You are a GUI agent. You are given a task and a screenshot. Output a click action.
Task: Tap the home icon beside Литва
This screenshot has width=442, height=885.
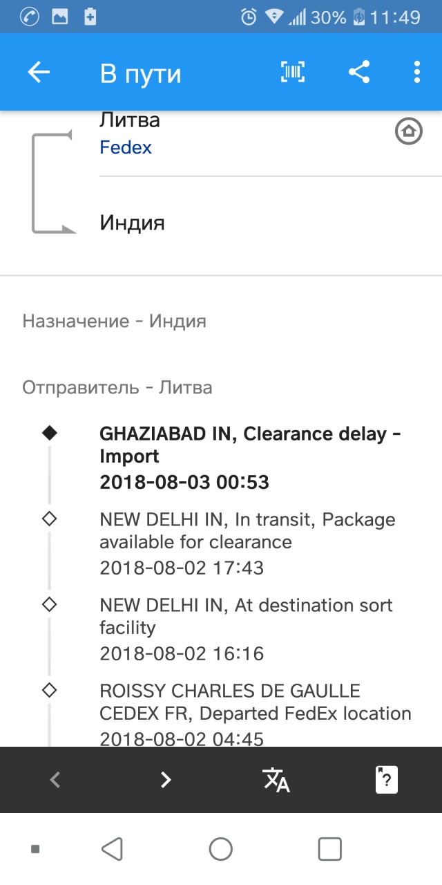(x=408, y=131)
